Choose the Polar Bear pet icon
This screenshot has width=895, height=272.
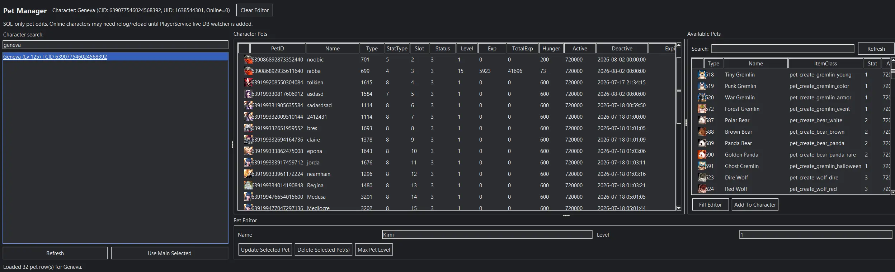click(702, 120)
